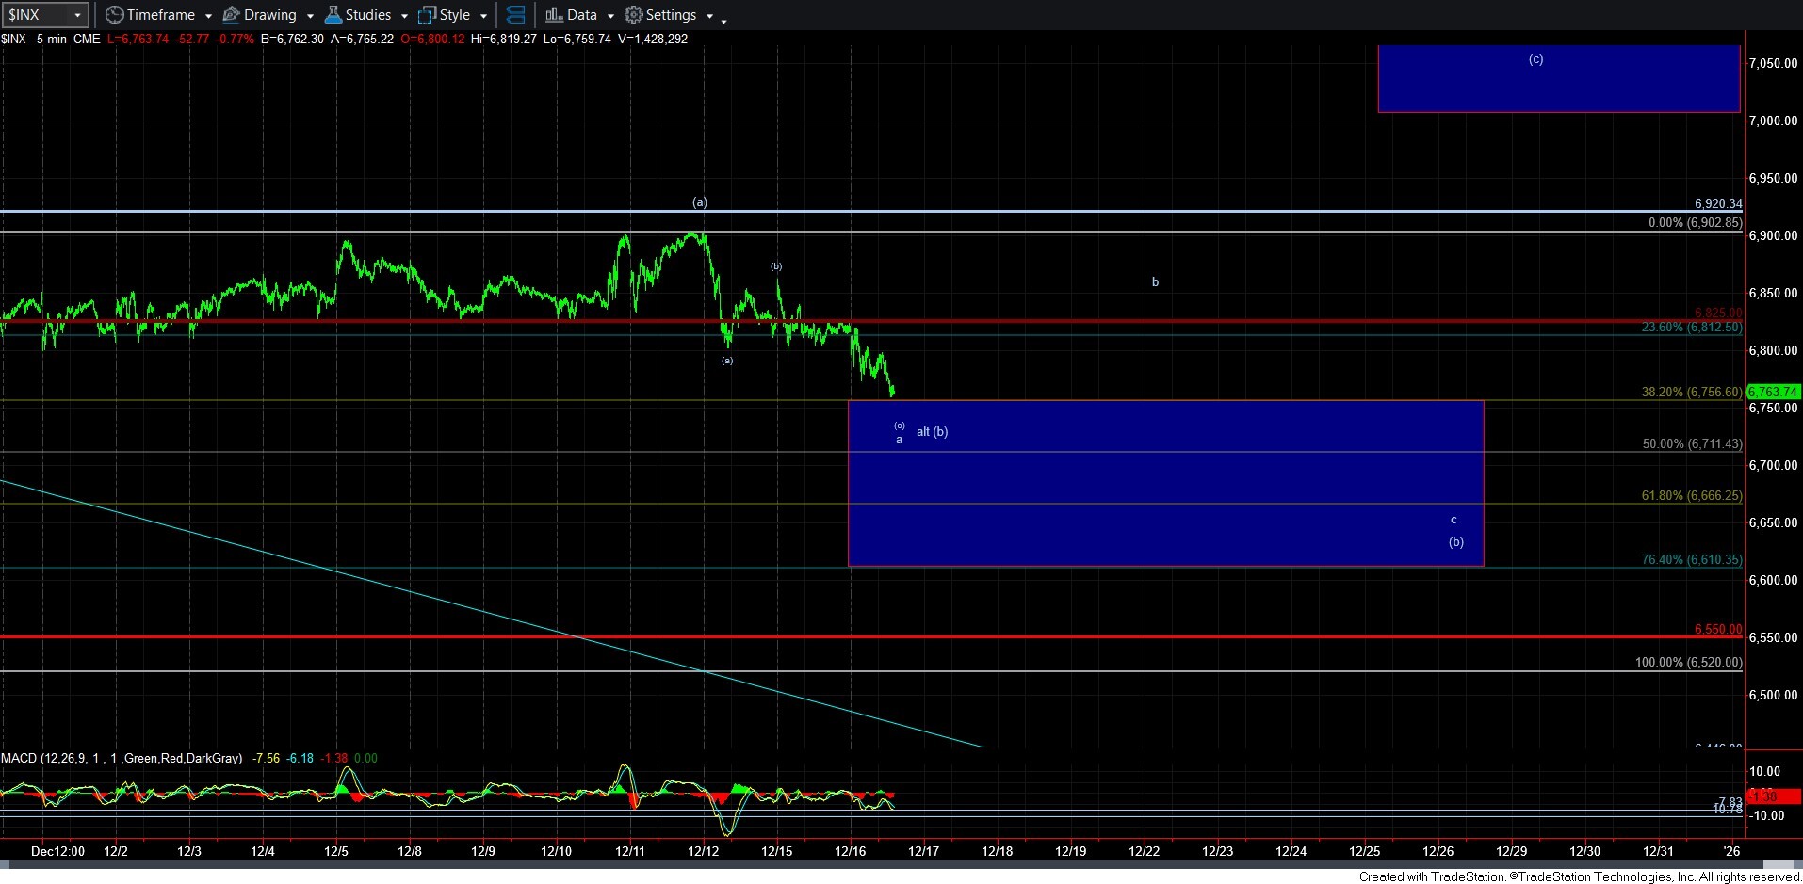Click the blue stacked panels icon
Image resolution: width=1803 pixels, height=884 pixels.
click(x=515, y=15)
